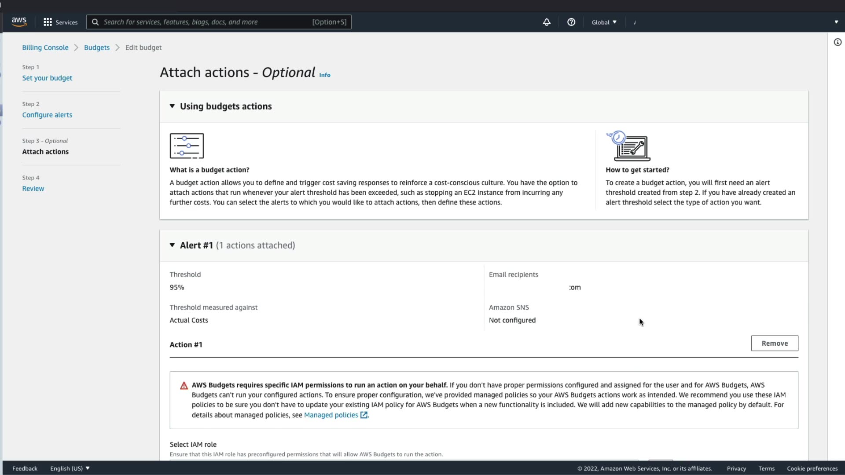Viewport: 845px width, 475px height.
Task: Open the notifications bell
Action: [x=546, y=22]
